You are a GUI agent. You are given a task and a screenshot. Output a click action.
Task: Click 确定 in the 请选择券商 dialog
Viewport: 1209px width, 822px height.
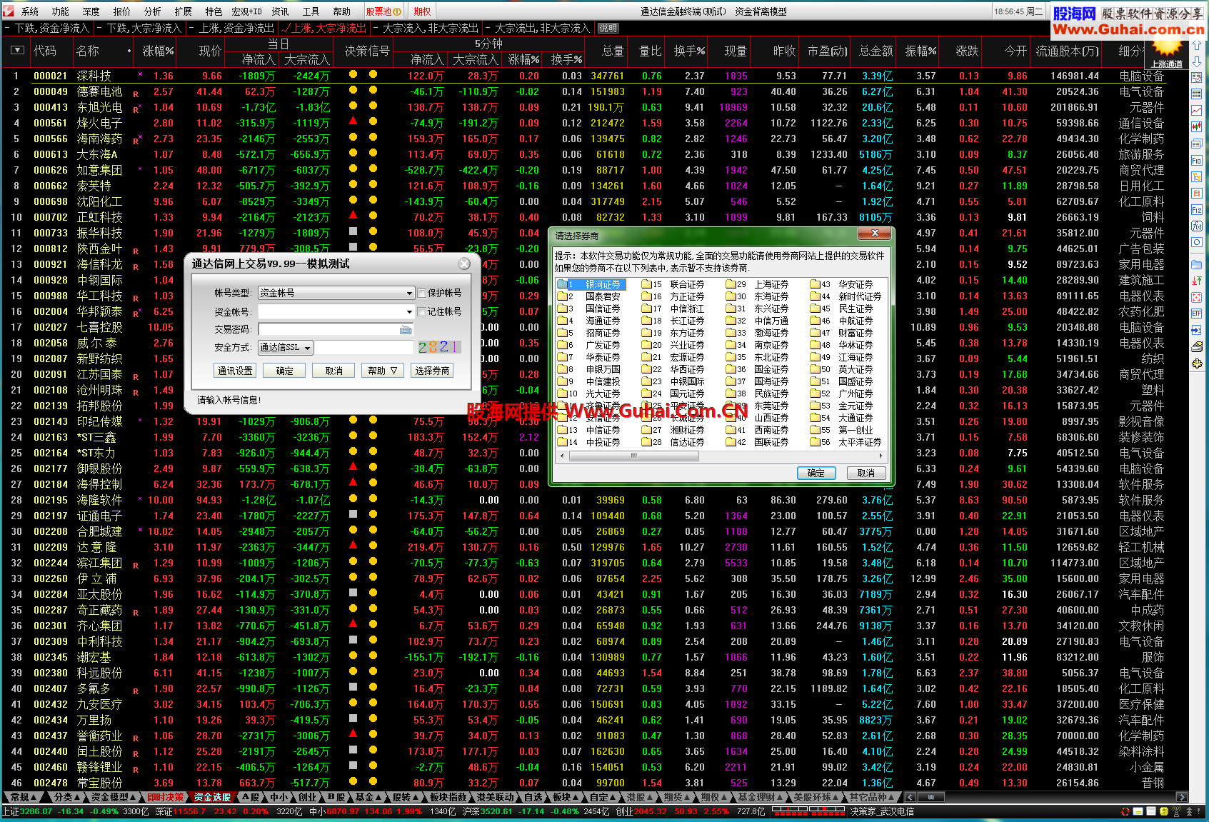[816, 473]
